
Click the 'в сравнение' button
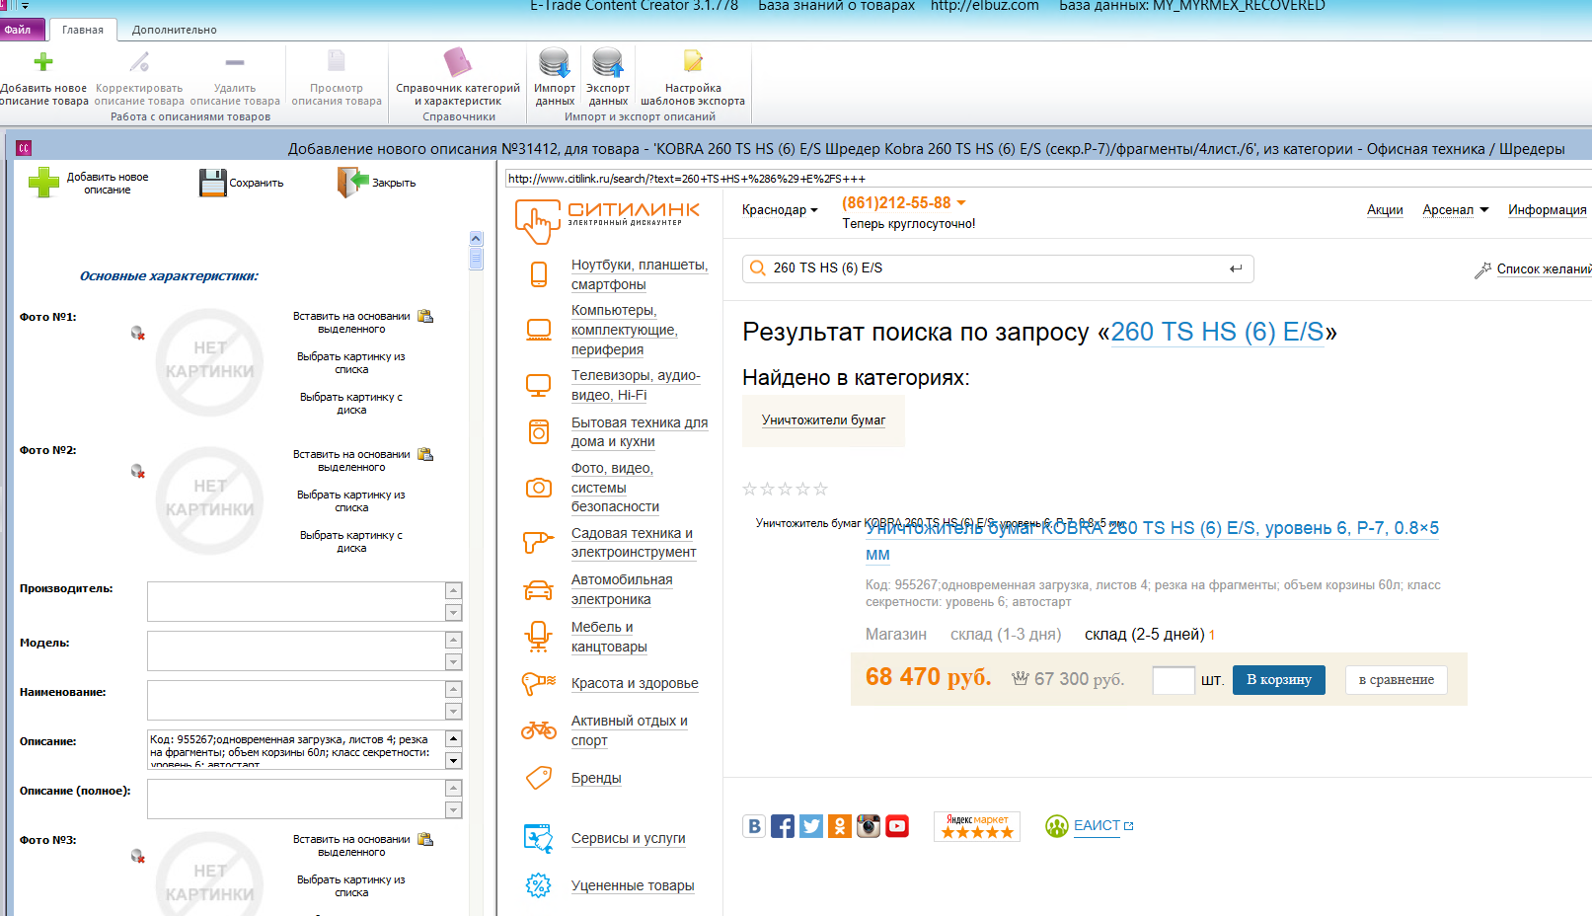1397,679
